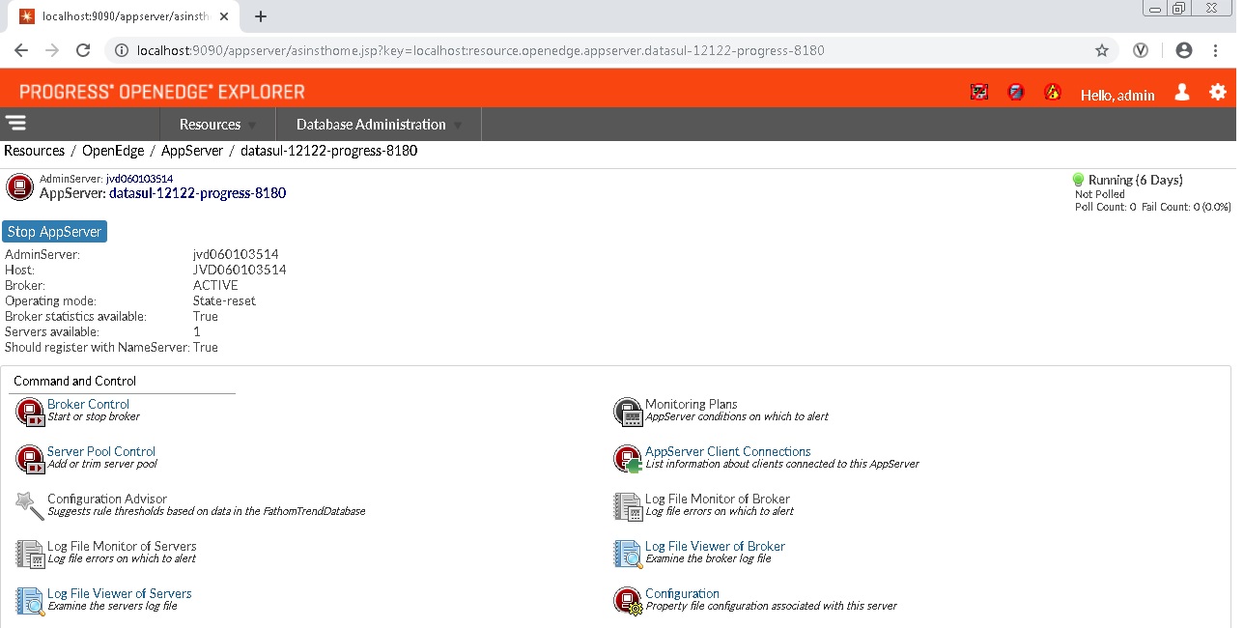The height and width of the screenshot is (628, 1244).
Task: Click the first red alert icon in header
Action: tap(979, 92)
